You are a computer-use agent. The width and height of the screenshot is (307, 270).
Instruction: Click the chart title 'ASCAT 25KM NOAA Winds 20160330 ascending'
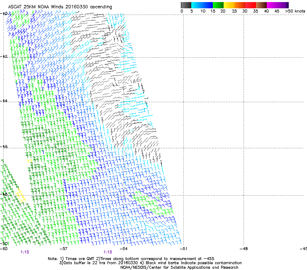[60, 7]
